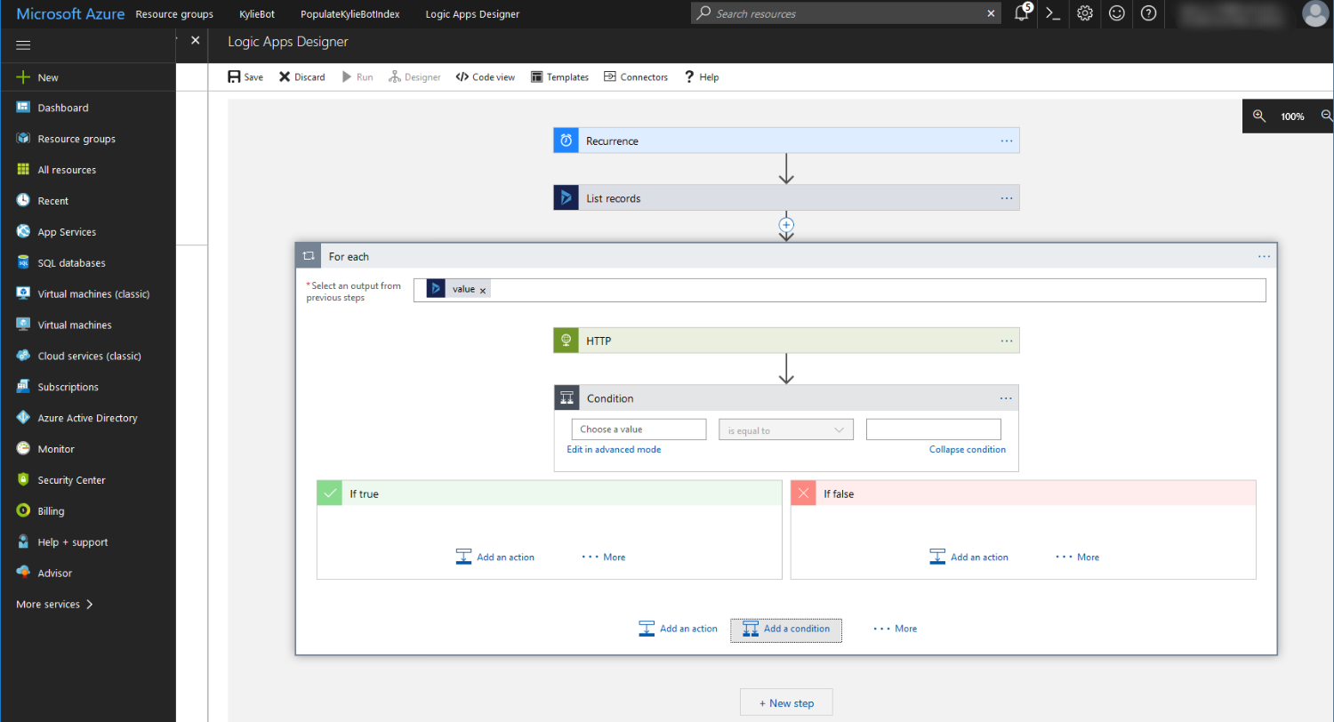The height and width of the screenshot is (722, 1334).
Task: Go to PopulateKylieBotIndex breadcrumb
Action: coord(350,14)
